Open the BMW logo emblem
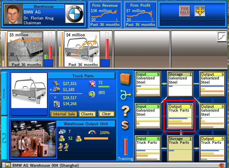This screenshot has height=168, width=229. [74, 14]
